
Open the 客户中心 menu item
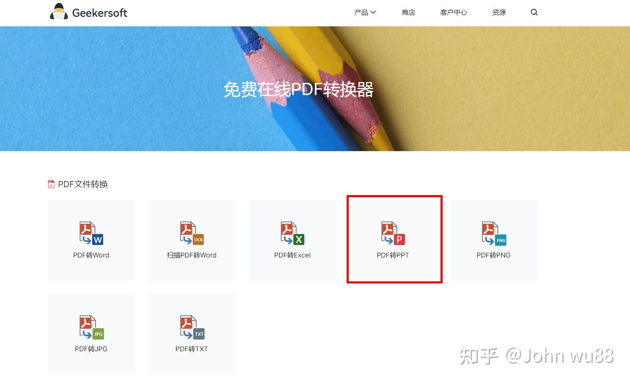pos(453,12)
